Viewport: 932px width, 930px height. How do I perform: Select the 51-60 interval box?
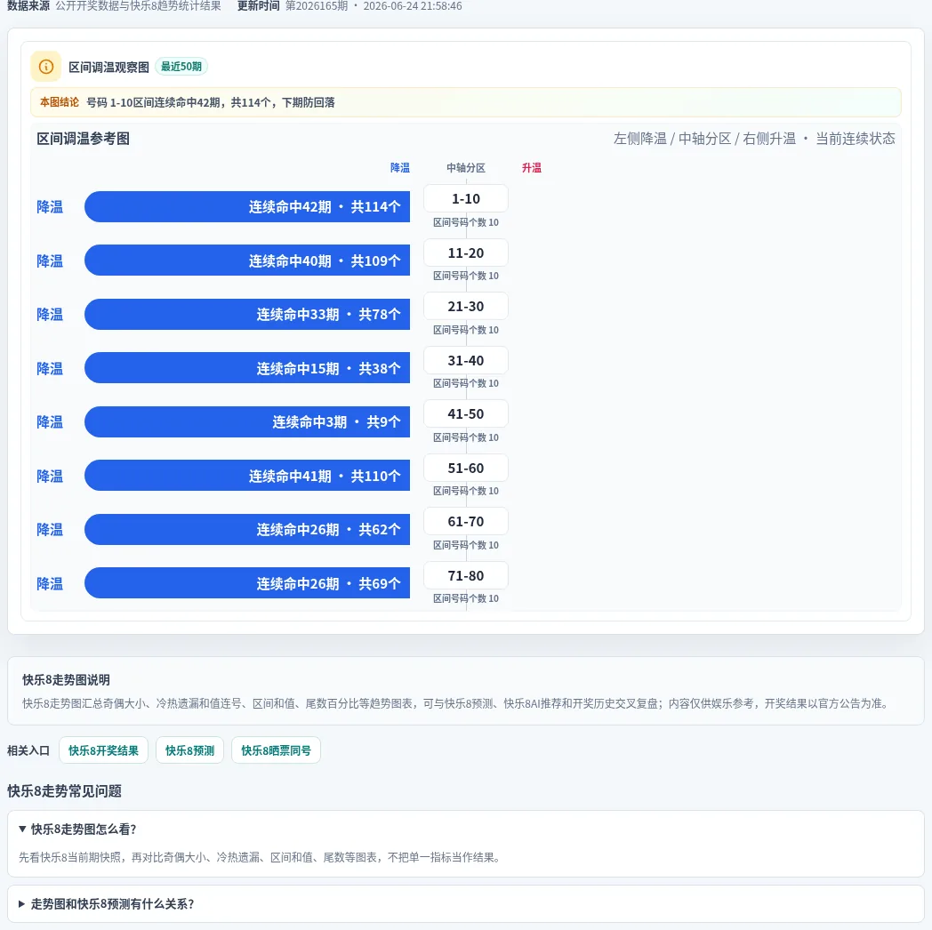(466, 468)
